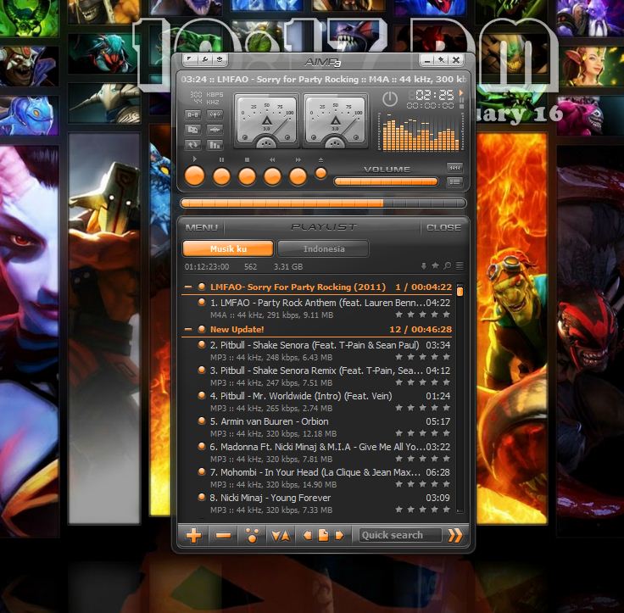Collapse the LMFAO- Sorry For Party Rocking group
Screen dimensions: 624x613
click(188, 287)
